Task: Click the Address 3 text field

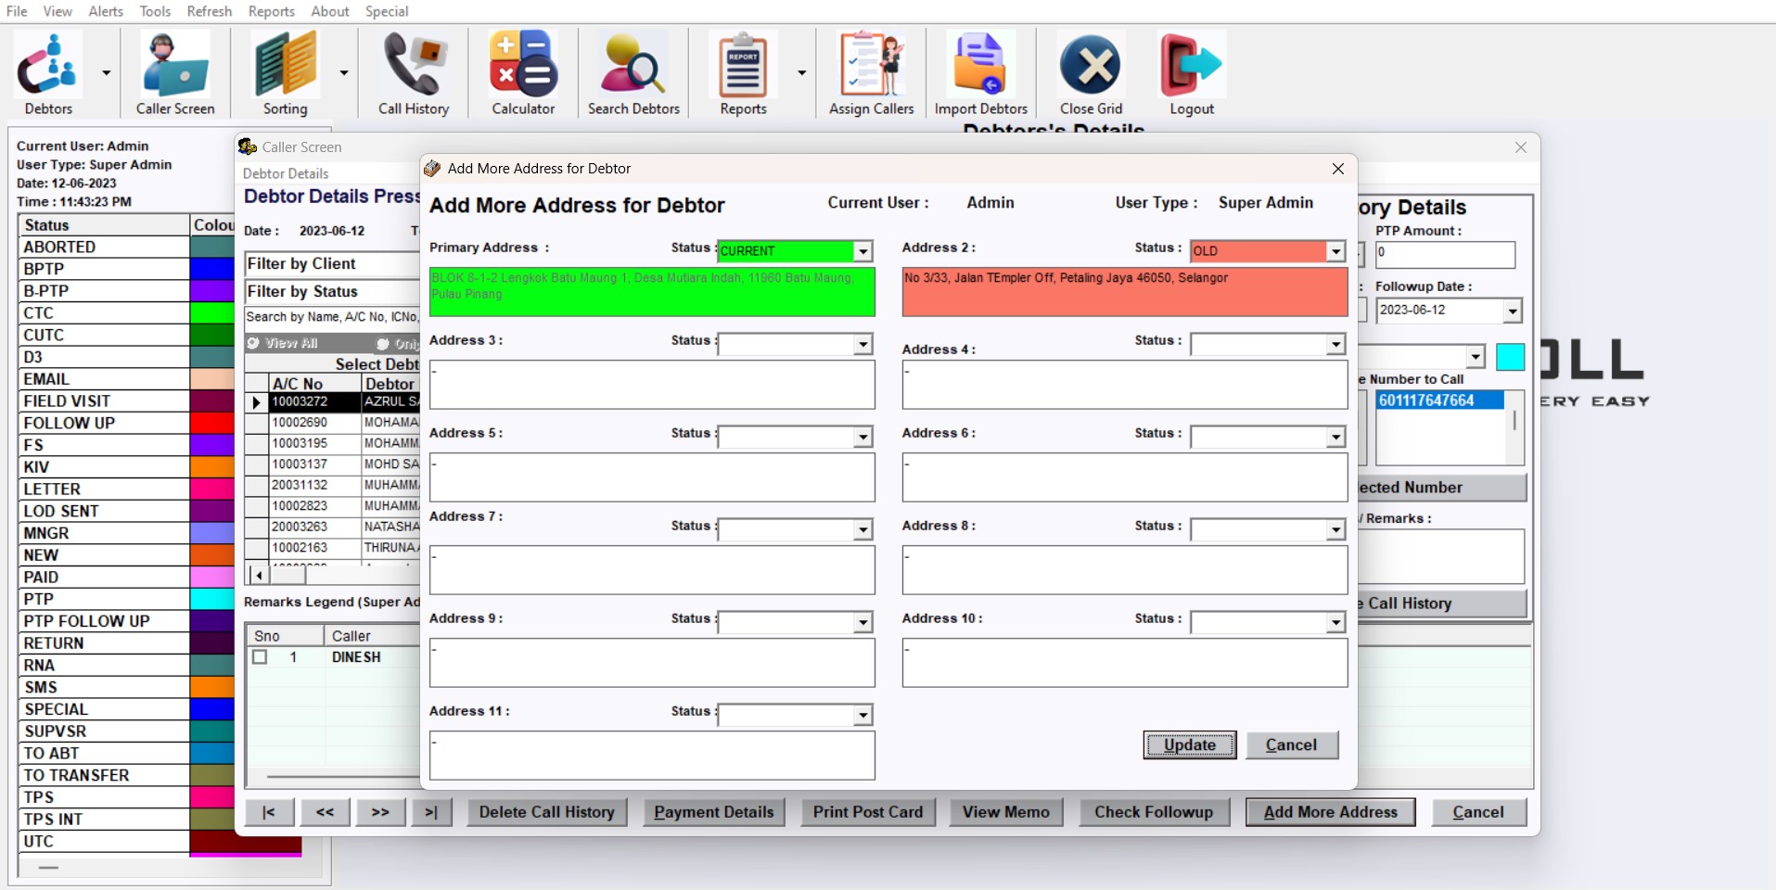Action: click(652, 385)
